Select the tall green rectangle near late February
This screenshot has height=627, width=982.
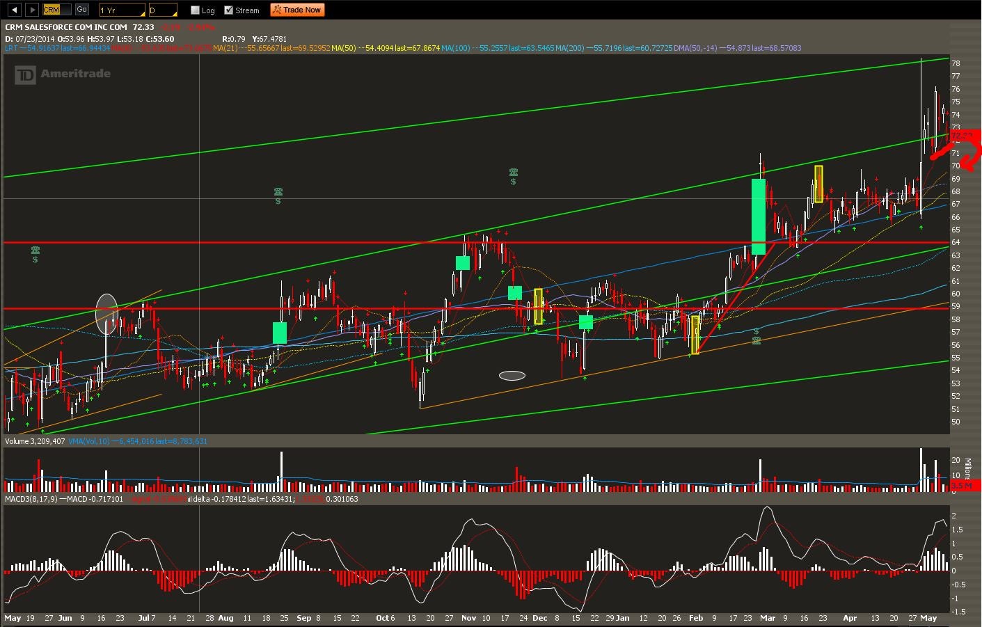click(x=759, y=216)
